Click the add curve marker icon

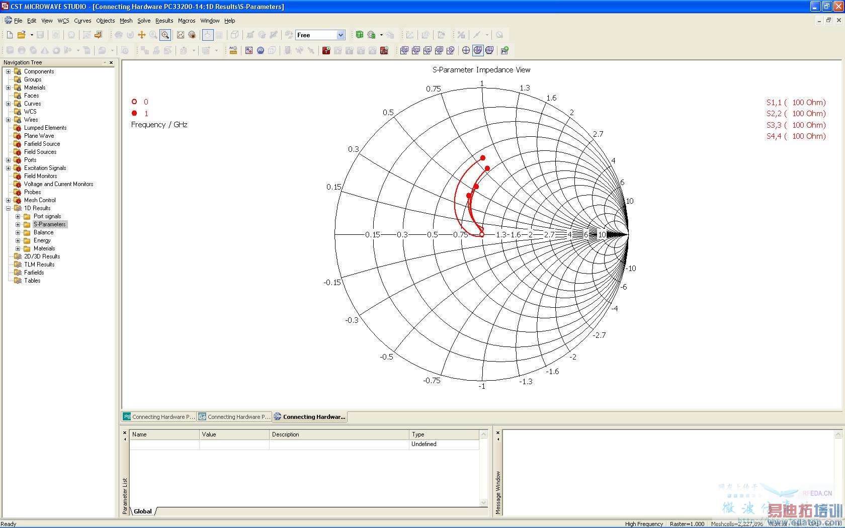pyautogui.click(x=504, y=50)
